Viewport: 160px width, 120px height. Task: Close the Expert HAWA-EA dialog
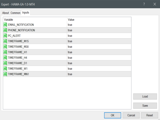point(155,4)
